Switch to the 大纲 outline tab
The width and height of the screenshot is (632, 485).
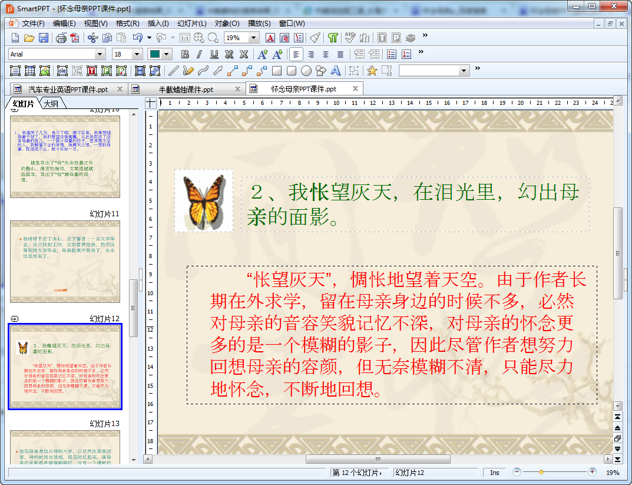[51, 104]
